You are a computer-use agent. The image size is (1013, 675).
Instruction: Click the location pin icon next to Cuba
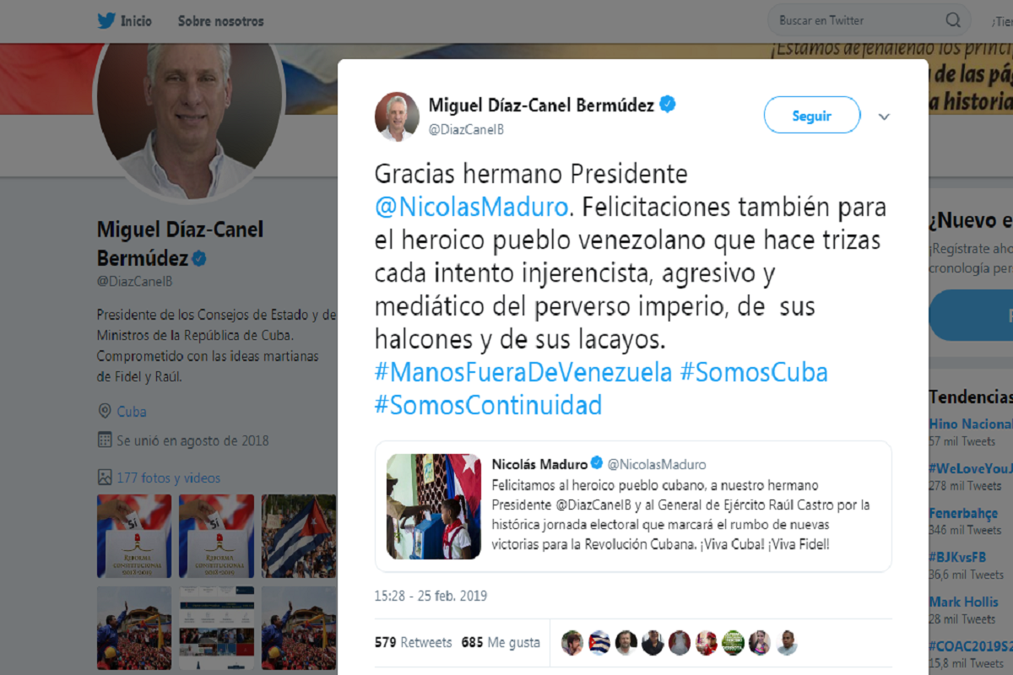(105, 412)
